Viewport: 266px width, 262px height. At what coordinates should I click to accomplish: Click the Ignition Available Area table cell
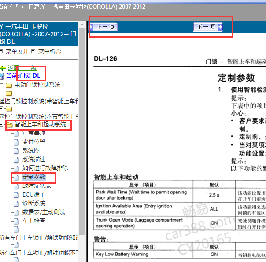pos(143,209)
